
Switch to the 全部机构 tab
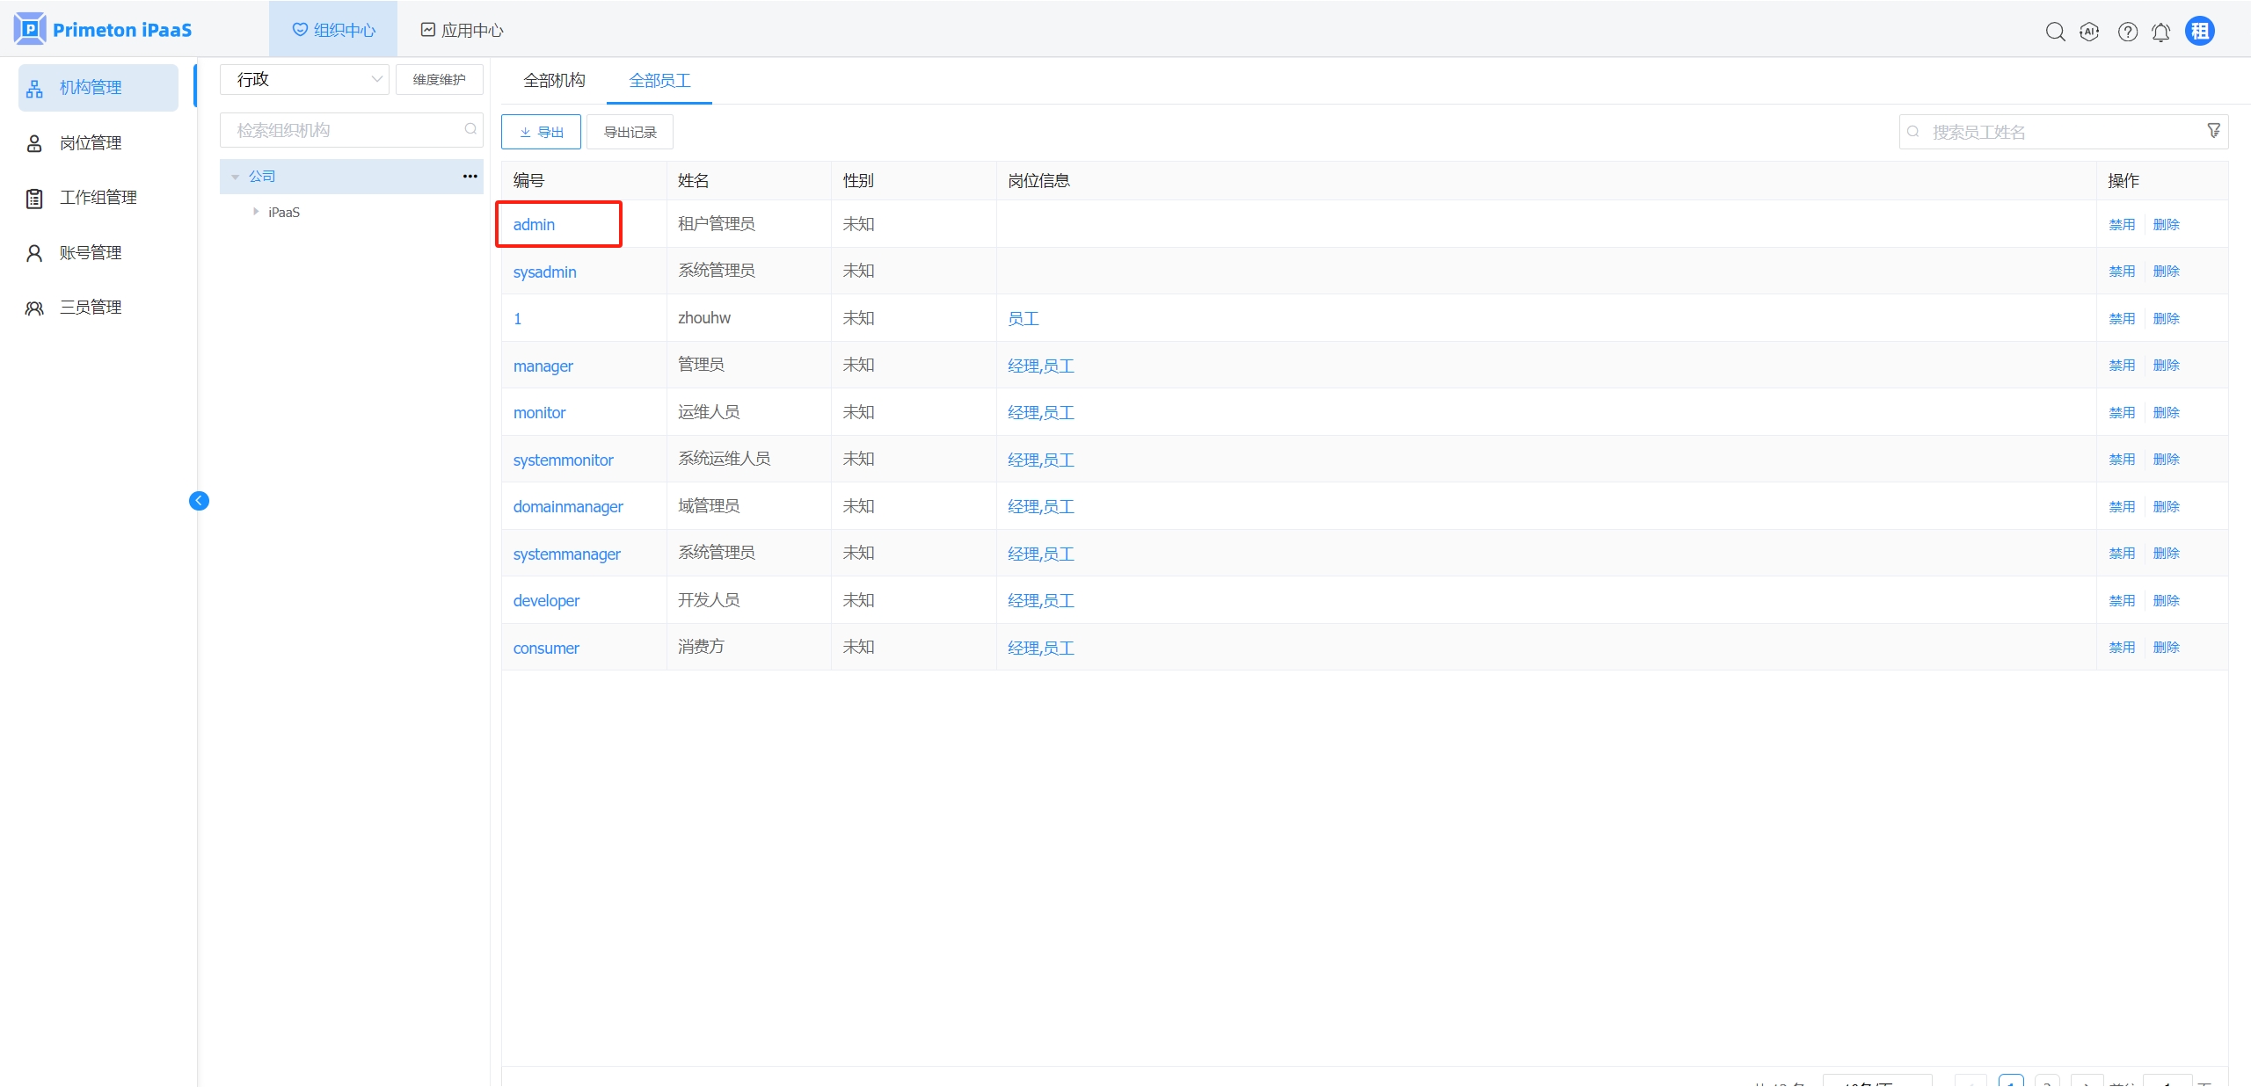click(554, 81)
